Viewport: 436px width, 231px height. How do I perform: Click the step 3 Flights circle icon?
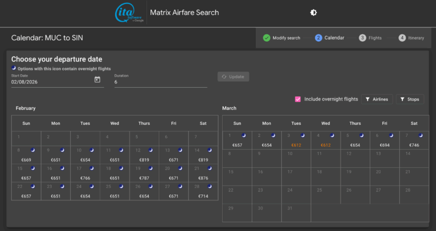click(362, 38)
